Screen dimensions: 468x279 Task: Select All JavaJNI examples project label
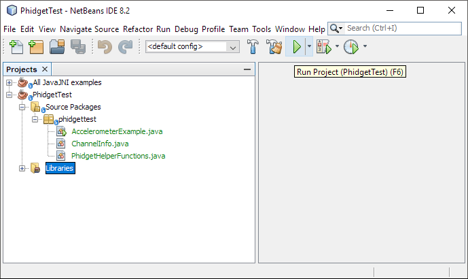click(67, 82)
